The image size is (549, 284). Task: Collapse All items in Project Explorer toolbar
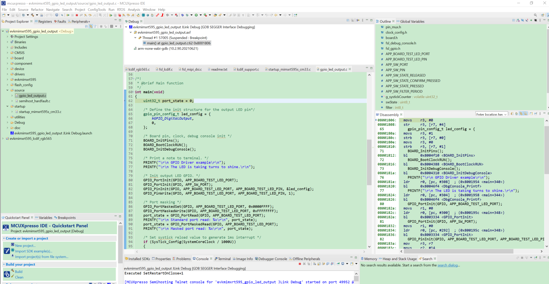point(86,26)
